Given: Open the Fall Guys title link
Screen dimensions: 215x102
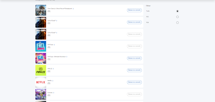Looking at the screenshot, I should tap(50, 45).
